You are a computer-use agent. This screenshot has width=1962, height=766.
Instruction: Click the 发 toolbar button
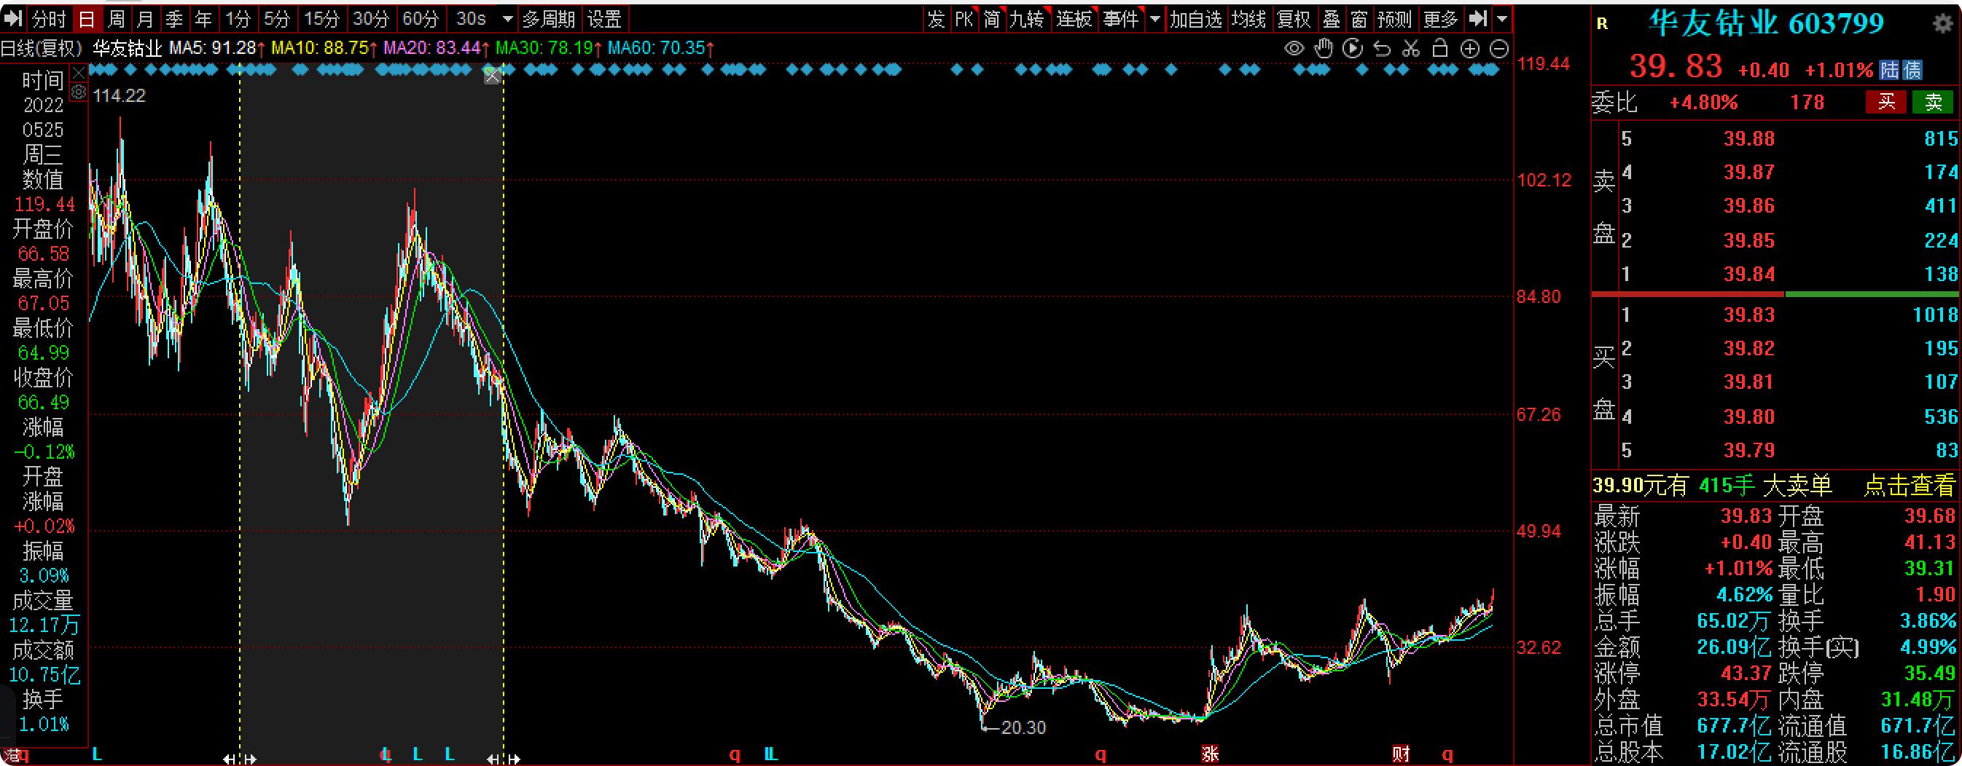point(936,18)
